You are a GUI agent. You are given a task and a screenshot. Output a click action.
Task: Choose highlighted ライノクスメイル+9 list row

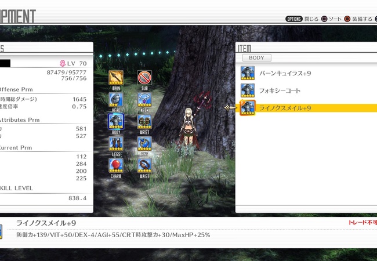306,108
